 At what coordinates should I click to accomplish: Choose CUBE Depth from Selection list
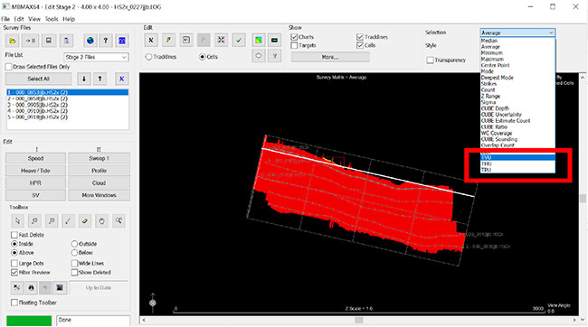(x=517, y=108)
